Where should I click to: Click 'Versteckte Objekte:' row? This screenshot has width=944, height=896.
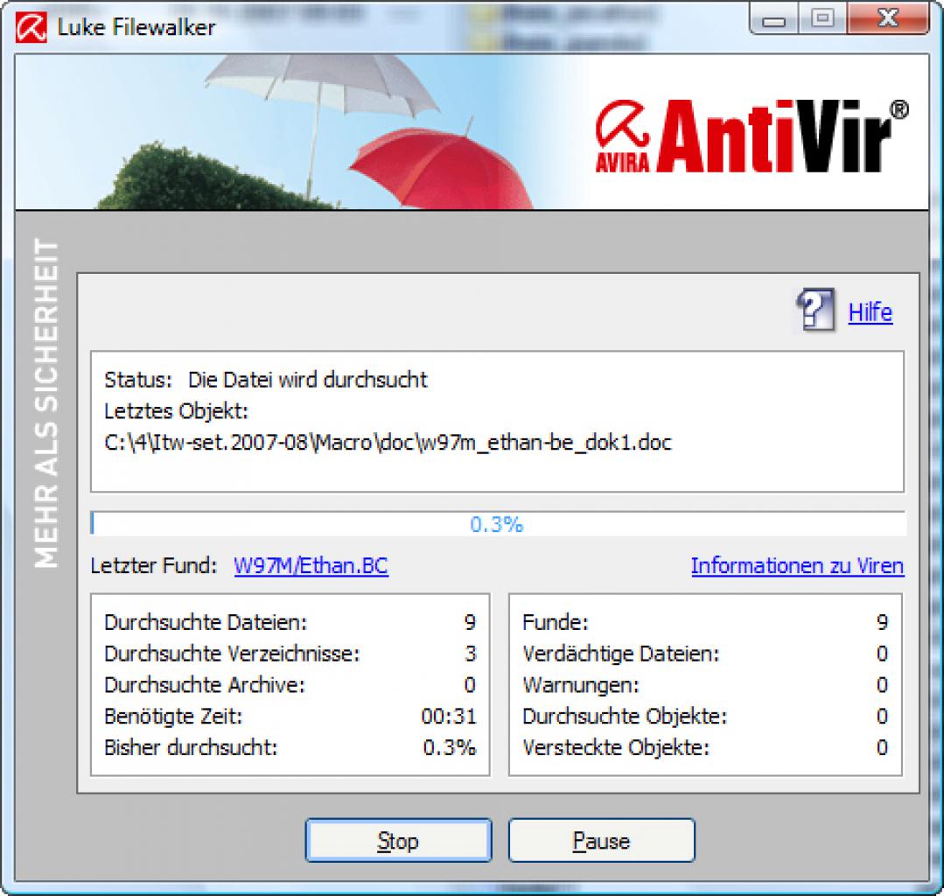(705, 747)
